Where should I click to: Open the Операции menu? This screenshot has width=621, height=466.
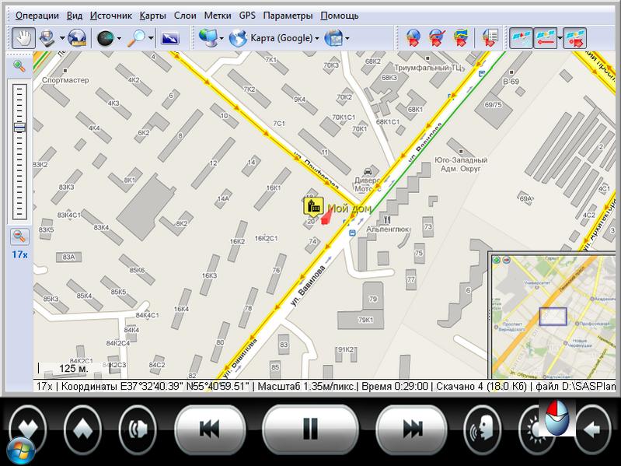pos(37,16)
